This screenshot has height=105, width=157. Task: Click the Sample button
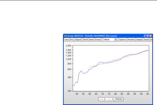(x=139, y=40)
